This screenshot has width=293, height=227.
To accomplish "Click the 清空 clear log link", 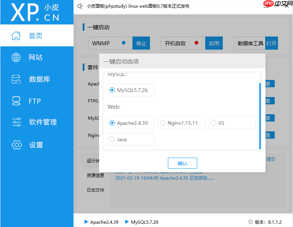I will tap(270, 159).
